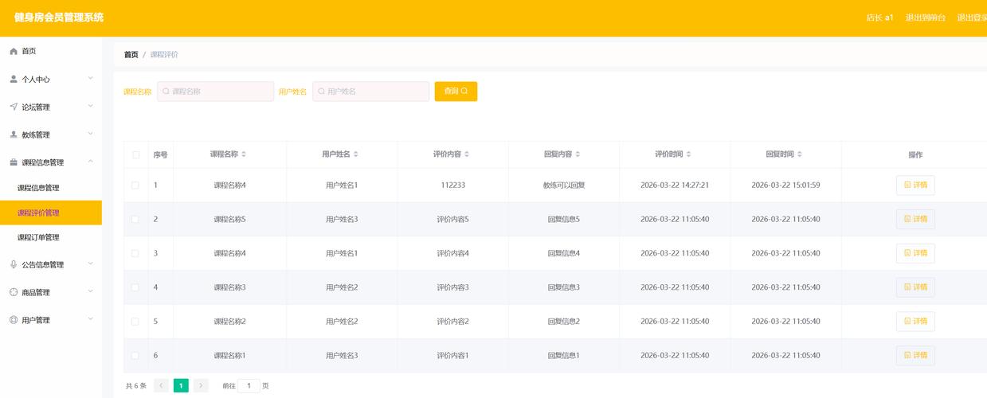
Task: Click the 用户管理 sidebar icon
Action: tap(14, 320)
